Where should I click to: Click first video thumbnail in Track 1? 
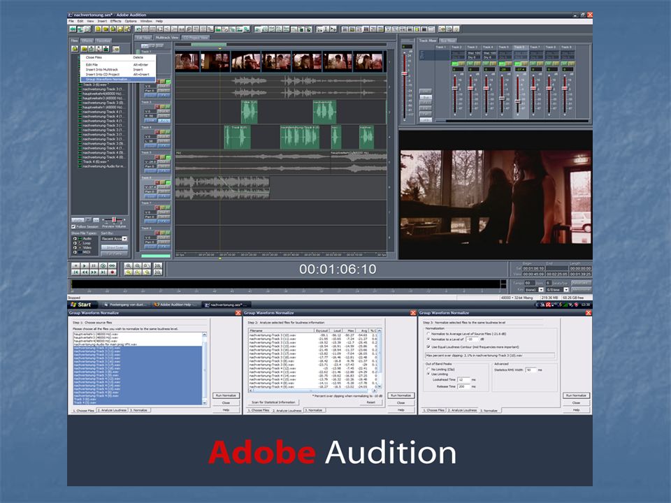187,61
